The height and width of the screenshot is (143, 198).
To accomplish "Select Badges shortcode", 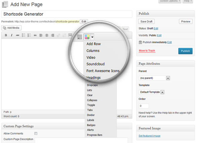I will pos(91,125).
